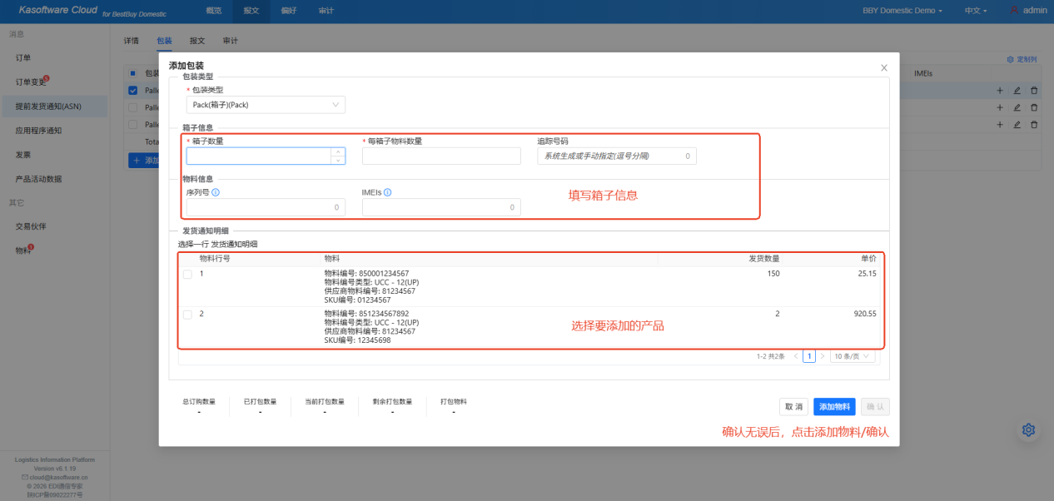Switch to the 审计 tab in top navigation
The height and width of the screenshot is (501, 1054).
pyautogui.click(x=326, y=11)
